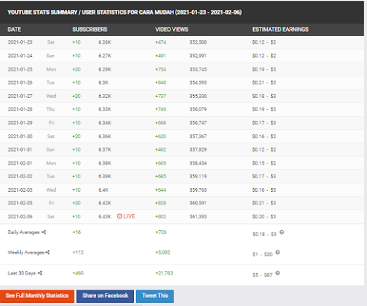
Task: Click date 2021-01-28
Action: 20,109
